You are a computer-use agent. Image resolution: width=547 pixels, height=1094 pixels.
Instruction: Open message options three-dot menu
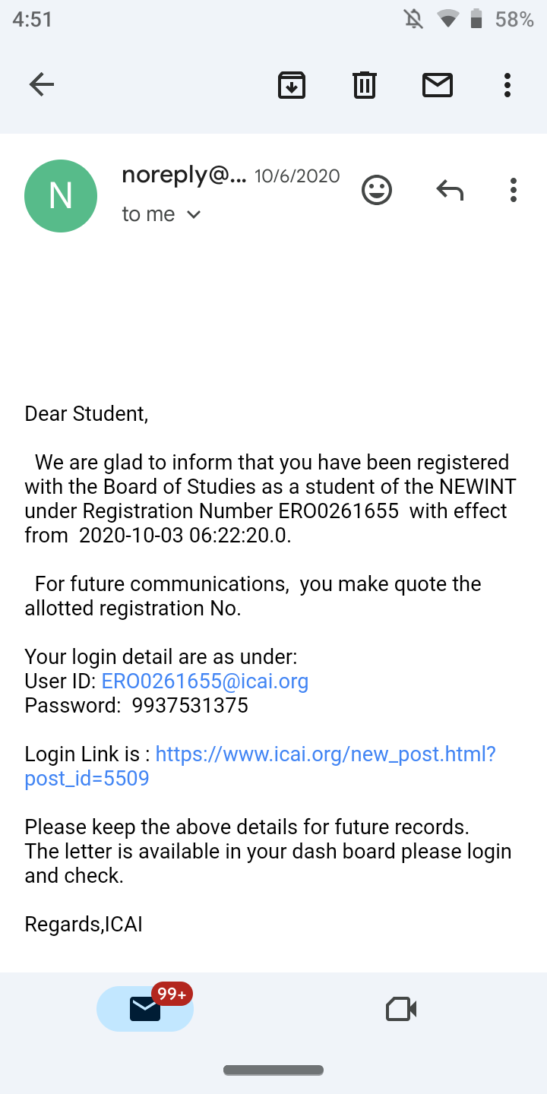click(x=514, y=190)
